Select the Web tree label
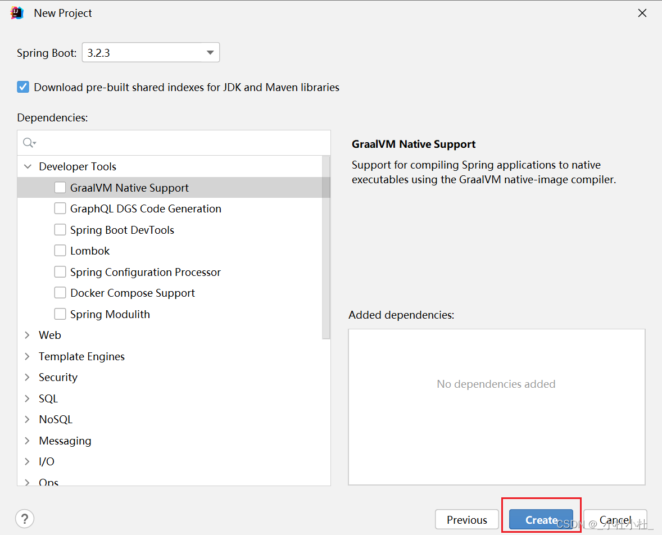 coord(50,335)
